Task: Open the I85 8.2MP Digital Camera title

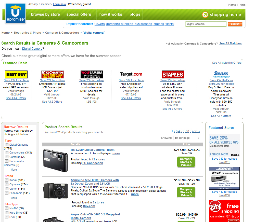Action: pyautogui.click(x=93, y=150)
